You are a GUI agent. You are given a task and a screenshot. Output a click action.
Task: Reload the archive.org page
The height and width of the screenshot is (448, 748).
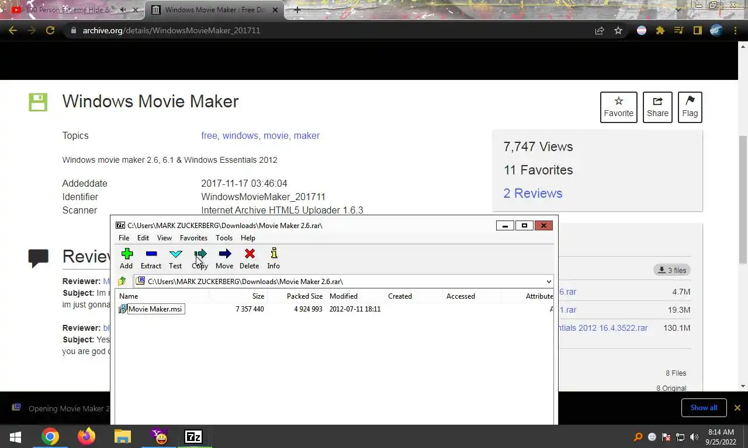tap(50, 30)
